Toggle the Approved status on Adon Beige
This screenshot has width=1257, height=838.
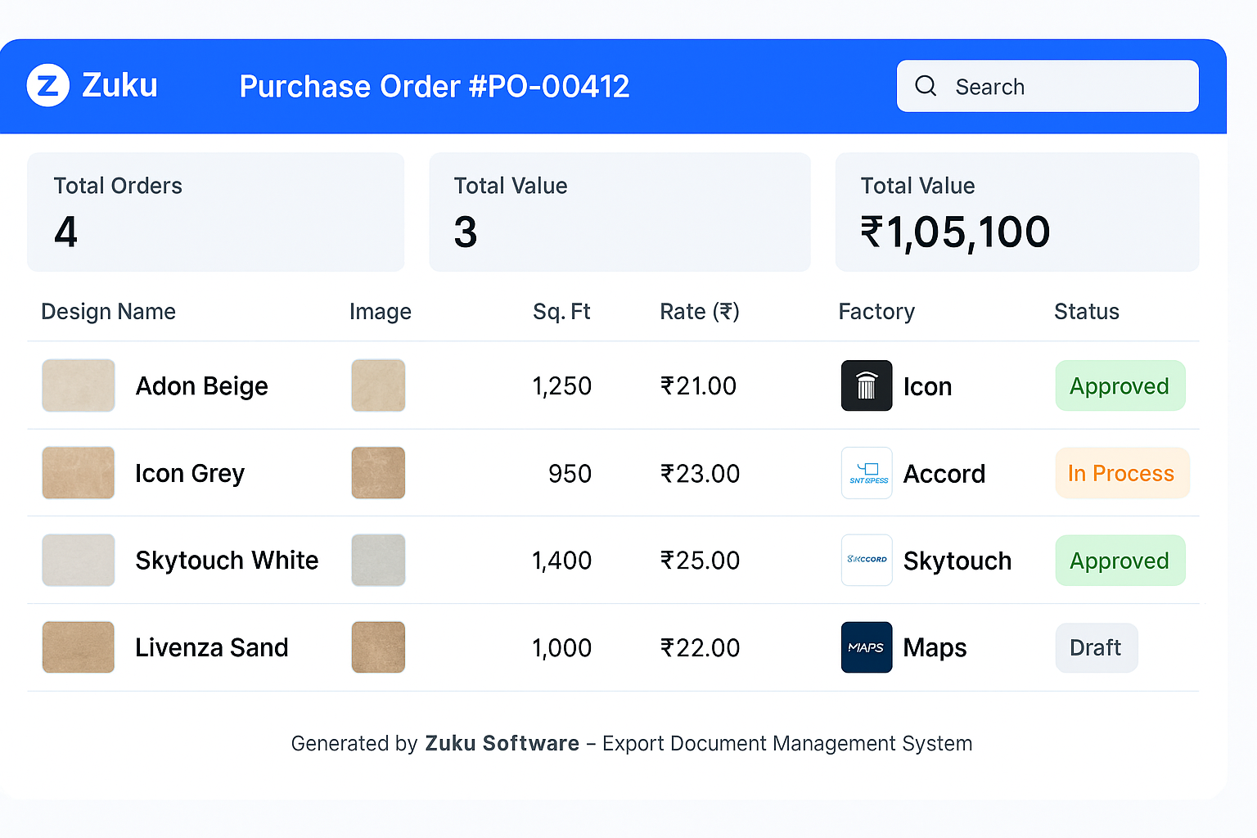coord(1120,385)
